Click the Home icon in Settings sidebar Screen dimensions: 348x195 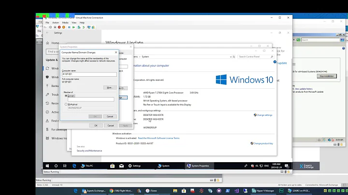click(x=47, y=43)
